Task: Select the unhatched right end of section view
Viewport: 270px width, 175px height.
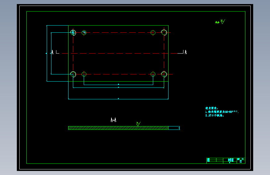Action: [x=174, y=128]
